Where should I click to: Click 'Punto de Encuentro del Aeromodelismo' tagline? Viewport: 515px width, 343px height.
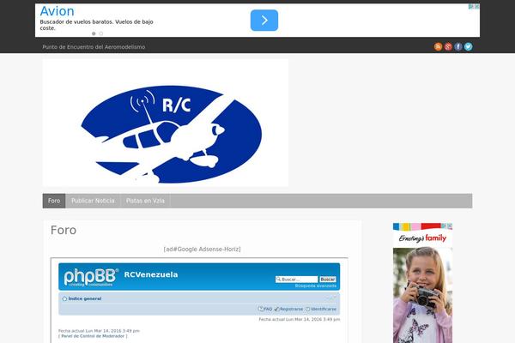pyautogui.click(x=94, y=47)
